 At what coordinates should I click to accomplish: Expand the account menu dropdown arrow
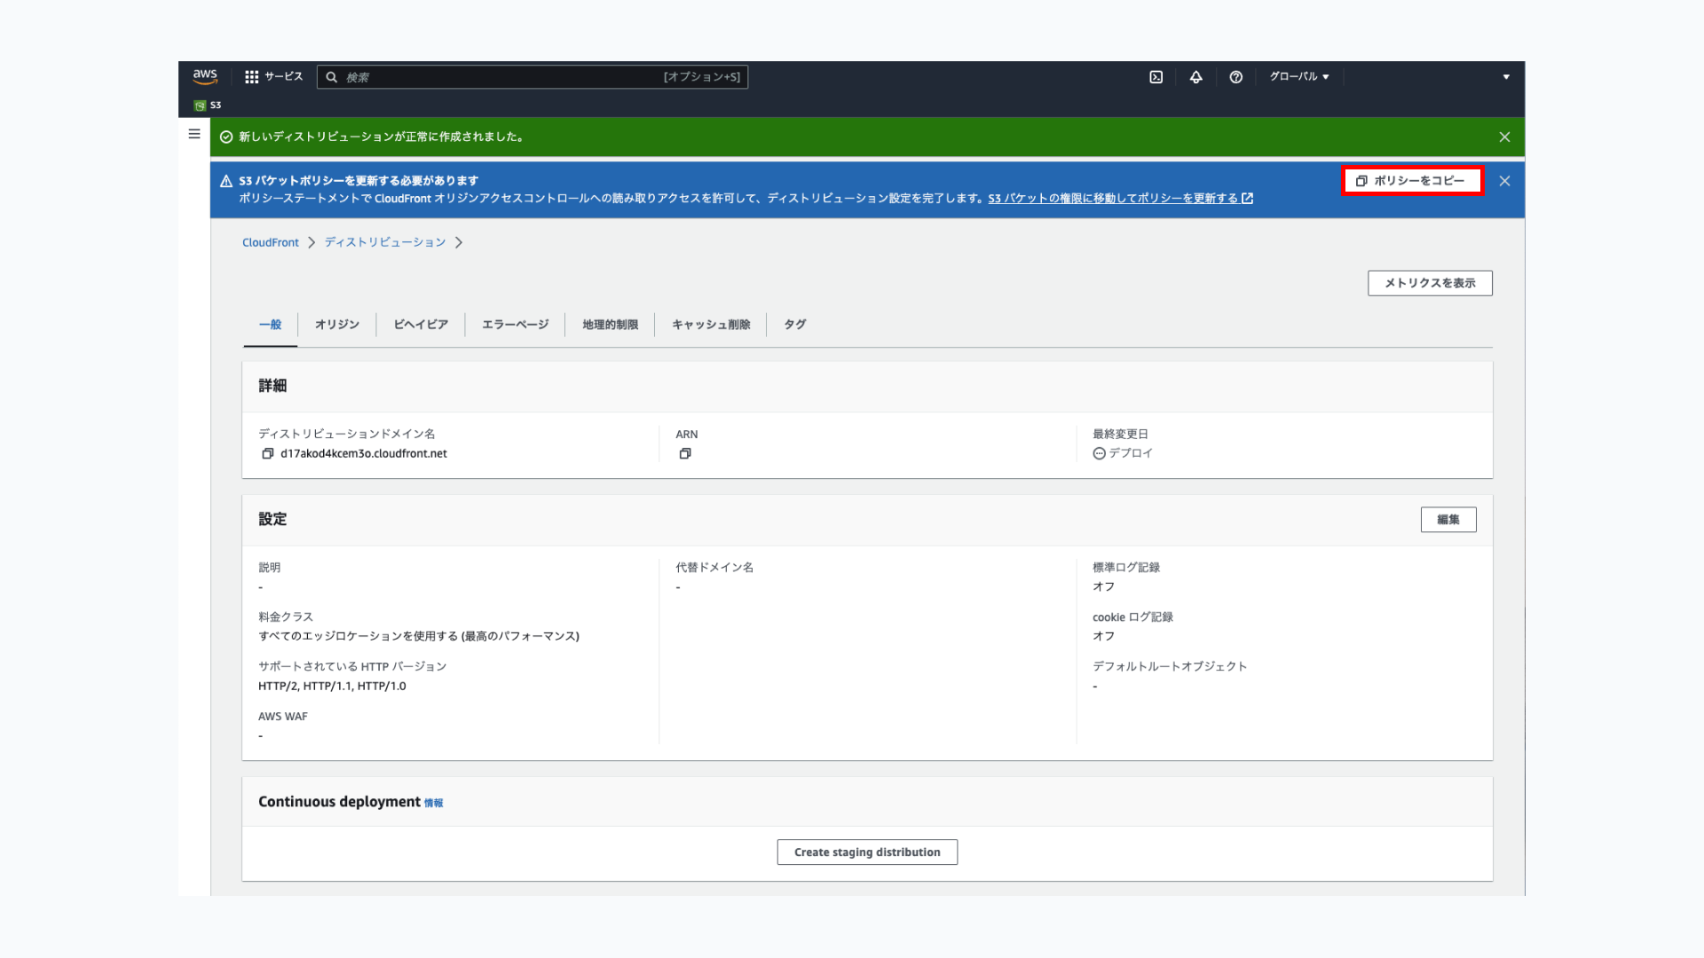click(x=1505, y=77)
